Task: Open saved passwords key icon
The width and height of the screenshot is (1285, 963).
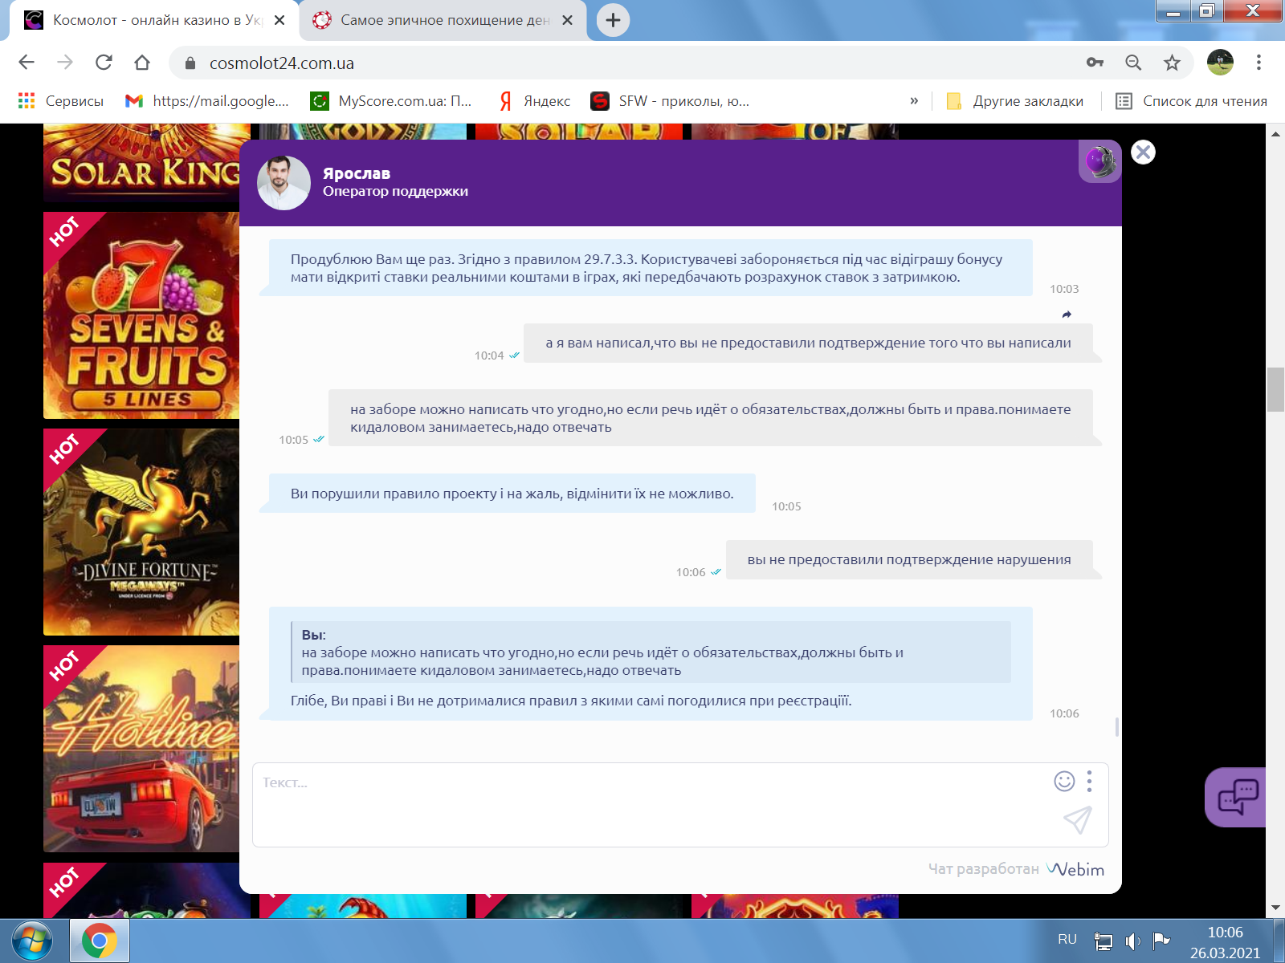Action: 1095,63
